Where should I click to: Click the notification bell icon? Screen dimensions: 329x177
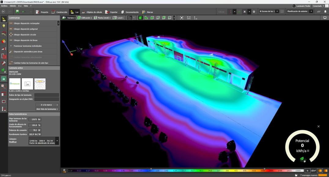coord(325,12)
